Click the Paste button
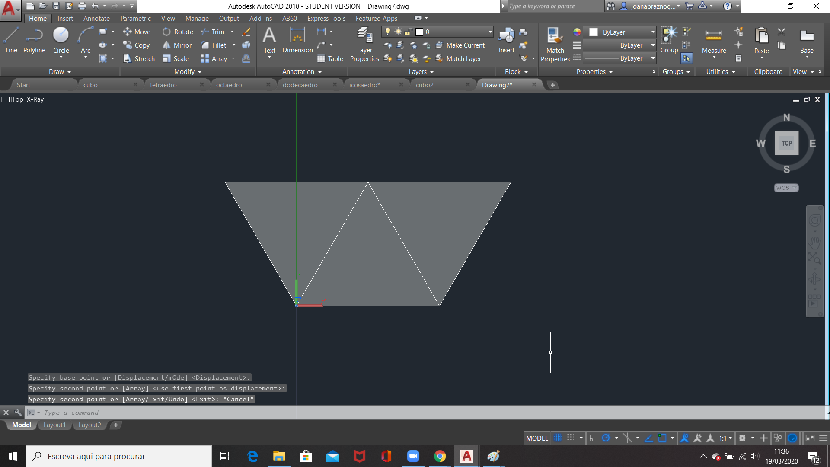The image size is (830, 467). coord(761,42)
